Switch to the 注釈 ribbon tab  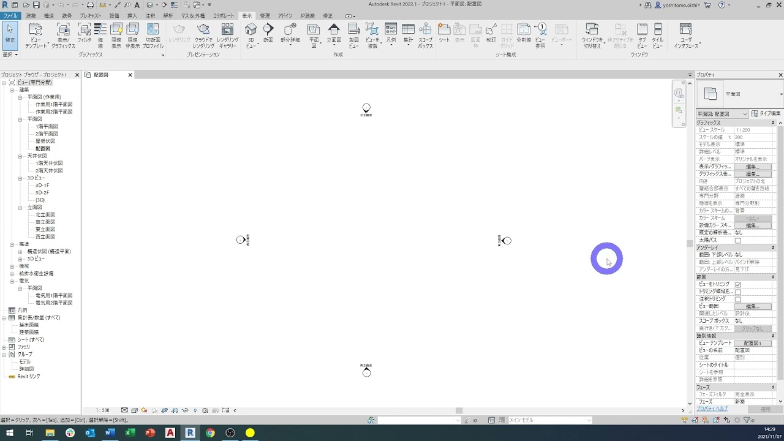[x=150, y=16]
